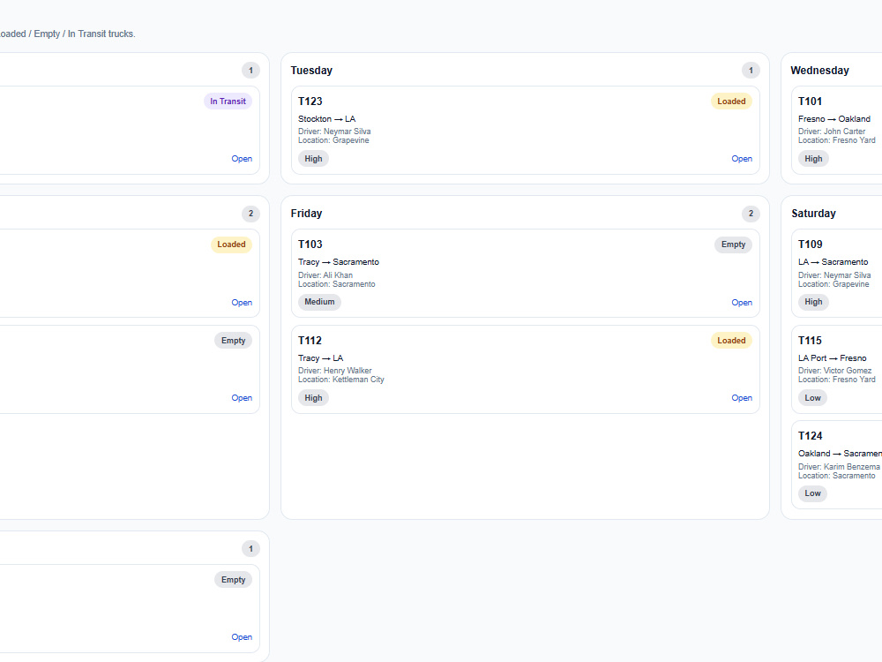Click the Fresno → Oakland route text
The height and width of the screenshot is (662, 882).
coord(834,119)
